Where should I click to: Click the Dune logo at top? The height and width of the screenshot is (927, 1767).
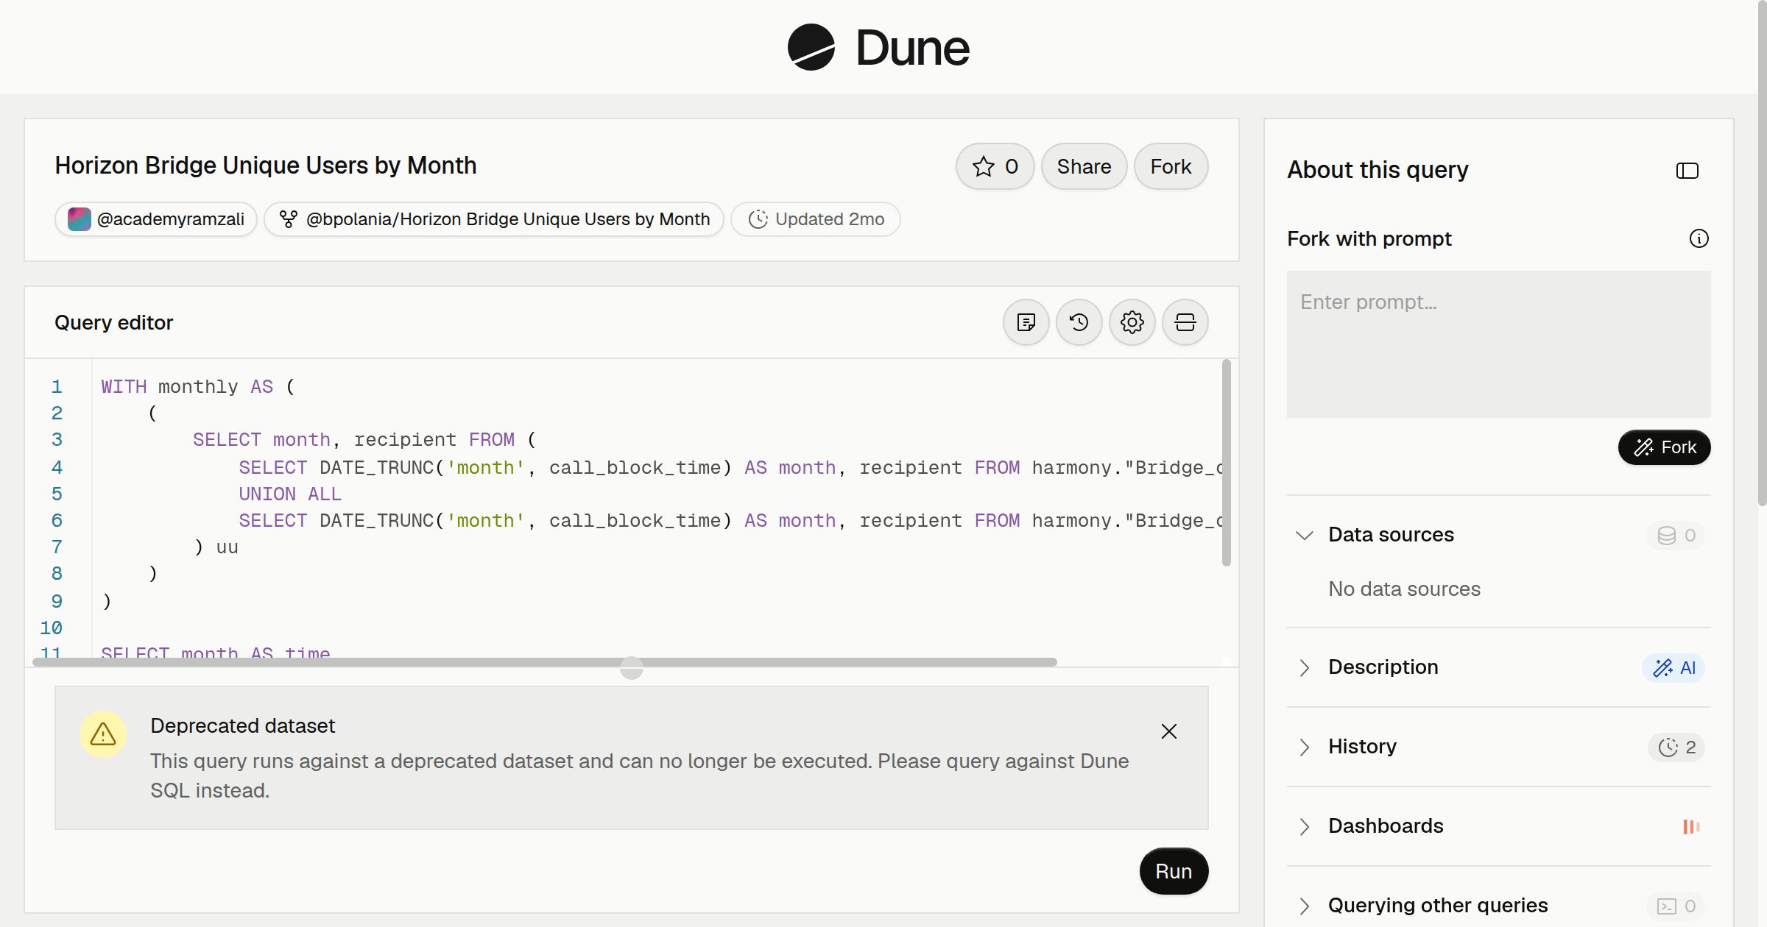(878, 47)
